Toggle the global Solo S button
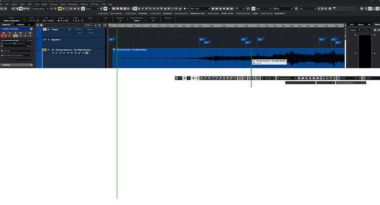This screenshot has width=380, height=205. click(x=63, y=9)
